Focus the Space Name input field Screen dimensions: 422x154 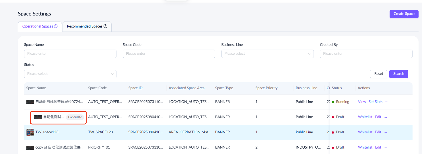tap(70, 54)
